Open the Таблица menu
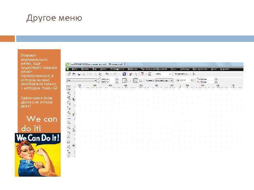The image size is (254, 190). pos(185,69)
